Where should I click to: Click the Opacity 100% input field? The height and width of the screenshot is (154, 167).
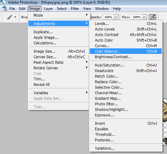tap(108, 17)
